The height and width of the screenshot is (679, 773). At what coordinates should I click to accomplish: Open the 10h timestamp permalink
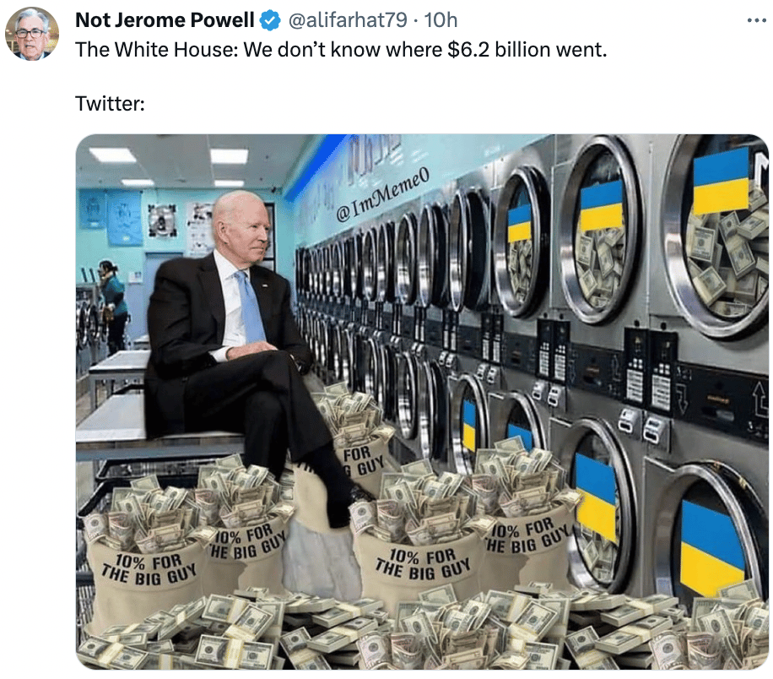441,20
